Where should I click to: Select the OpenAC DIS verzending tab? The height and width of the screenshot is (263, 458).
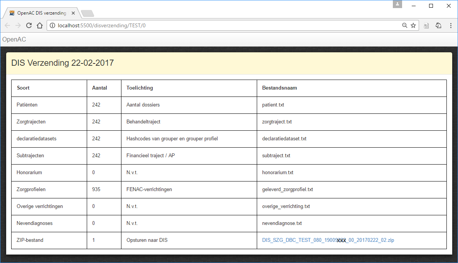tap(41, 13)
